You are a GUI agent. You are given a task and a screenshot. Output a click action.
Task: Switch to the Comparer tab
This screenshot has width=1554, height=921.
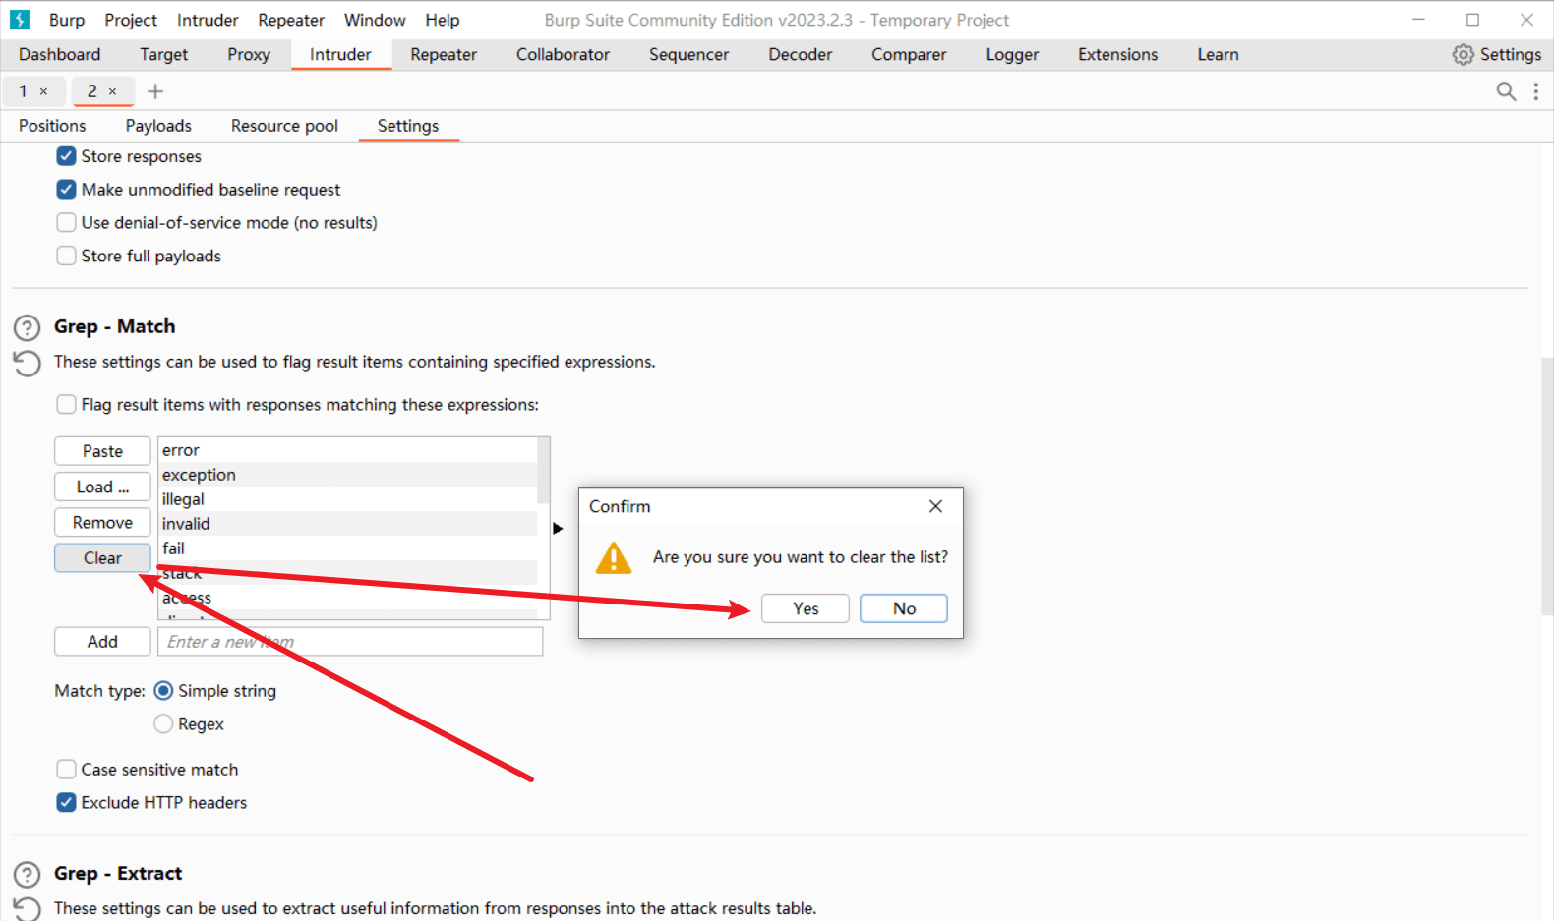pos(909,55)
